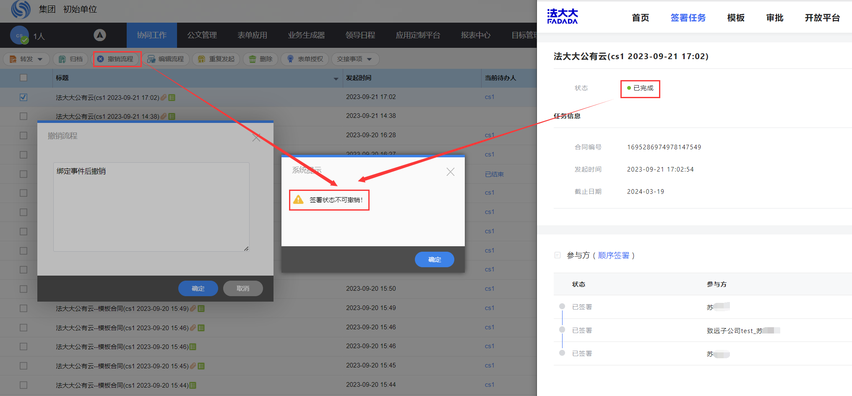Click the 表单授权 toolbar button

point(305,59)
